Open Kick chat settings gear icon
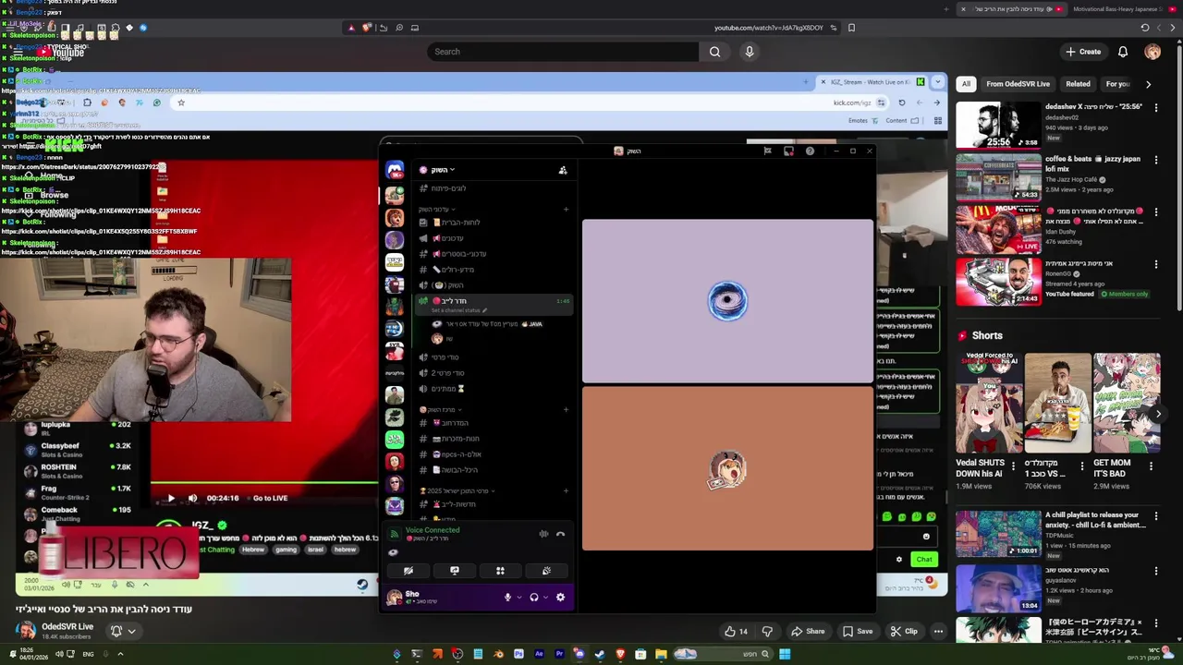The height and width of the screenshot is (665, 1183). click(898, 559)
